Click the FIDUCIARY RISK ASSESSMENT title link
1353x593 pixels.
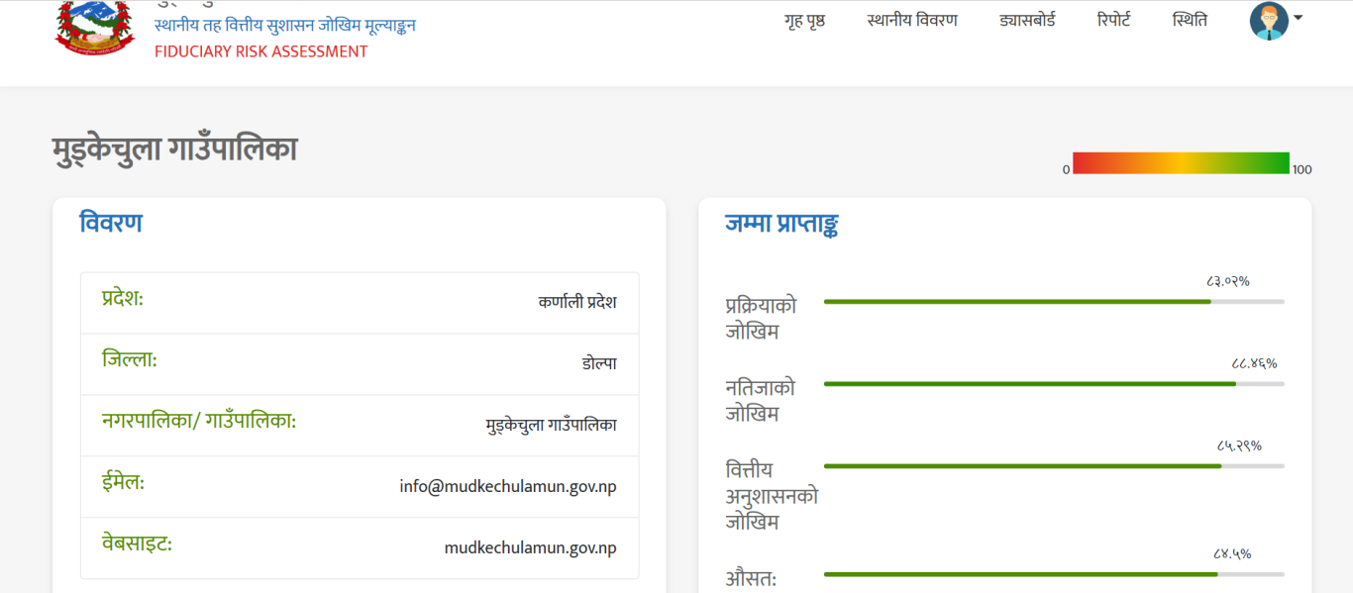(260, 51)
